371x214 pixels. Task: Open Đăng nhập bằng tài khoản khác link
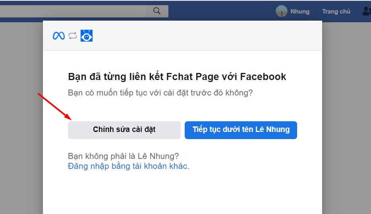click(x=128, y=166)
